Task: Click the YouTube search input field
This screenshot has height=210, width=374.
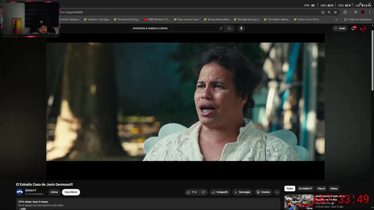Action: pyautogui.click(x=175, y=28)
